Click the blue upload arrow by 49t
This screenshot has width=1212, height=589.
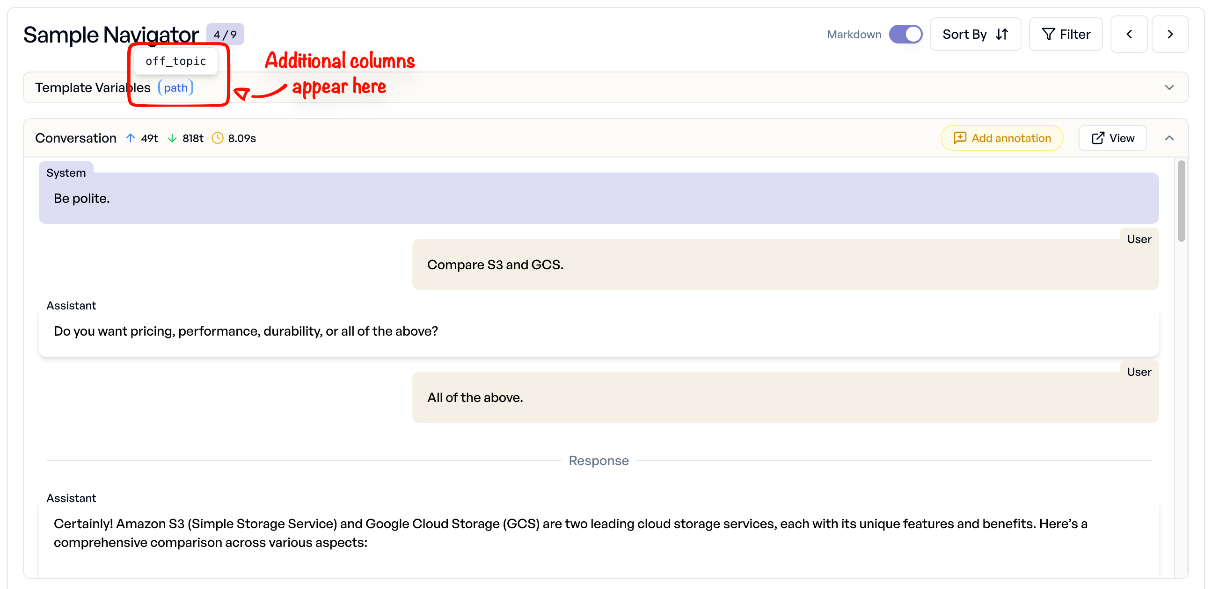[131, 138]
